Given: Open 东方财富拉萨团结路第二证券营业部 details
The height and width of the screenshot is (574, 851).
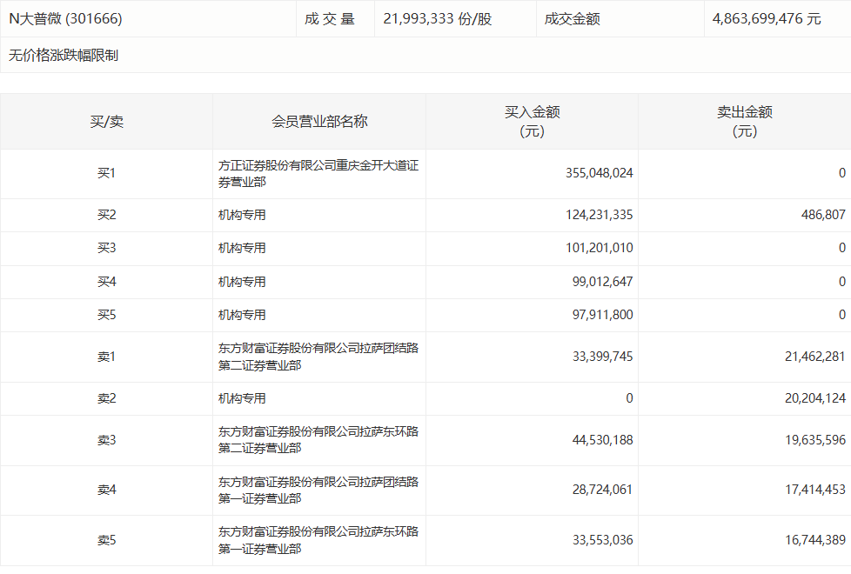Looking at the screenshot, I should click(318, 357).
